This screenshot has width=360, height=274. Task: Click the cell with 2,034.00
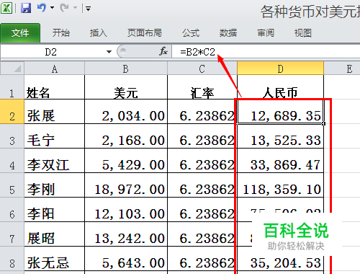[x=126, y=112]
